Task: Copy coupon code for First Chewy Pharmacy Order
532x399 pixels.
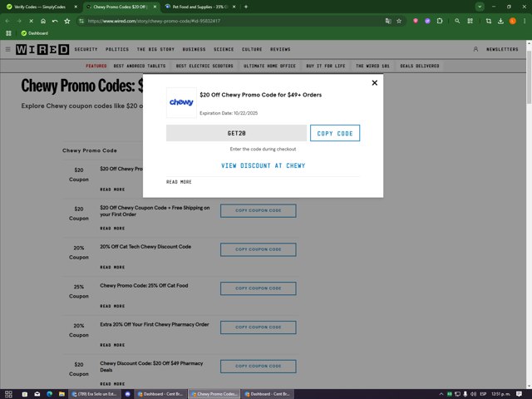Action: 259,328
